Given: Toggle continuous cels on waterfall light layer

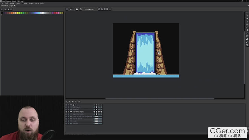Looking at the screenshot, I should tap(71, 112).
